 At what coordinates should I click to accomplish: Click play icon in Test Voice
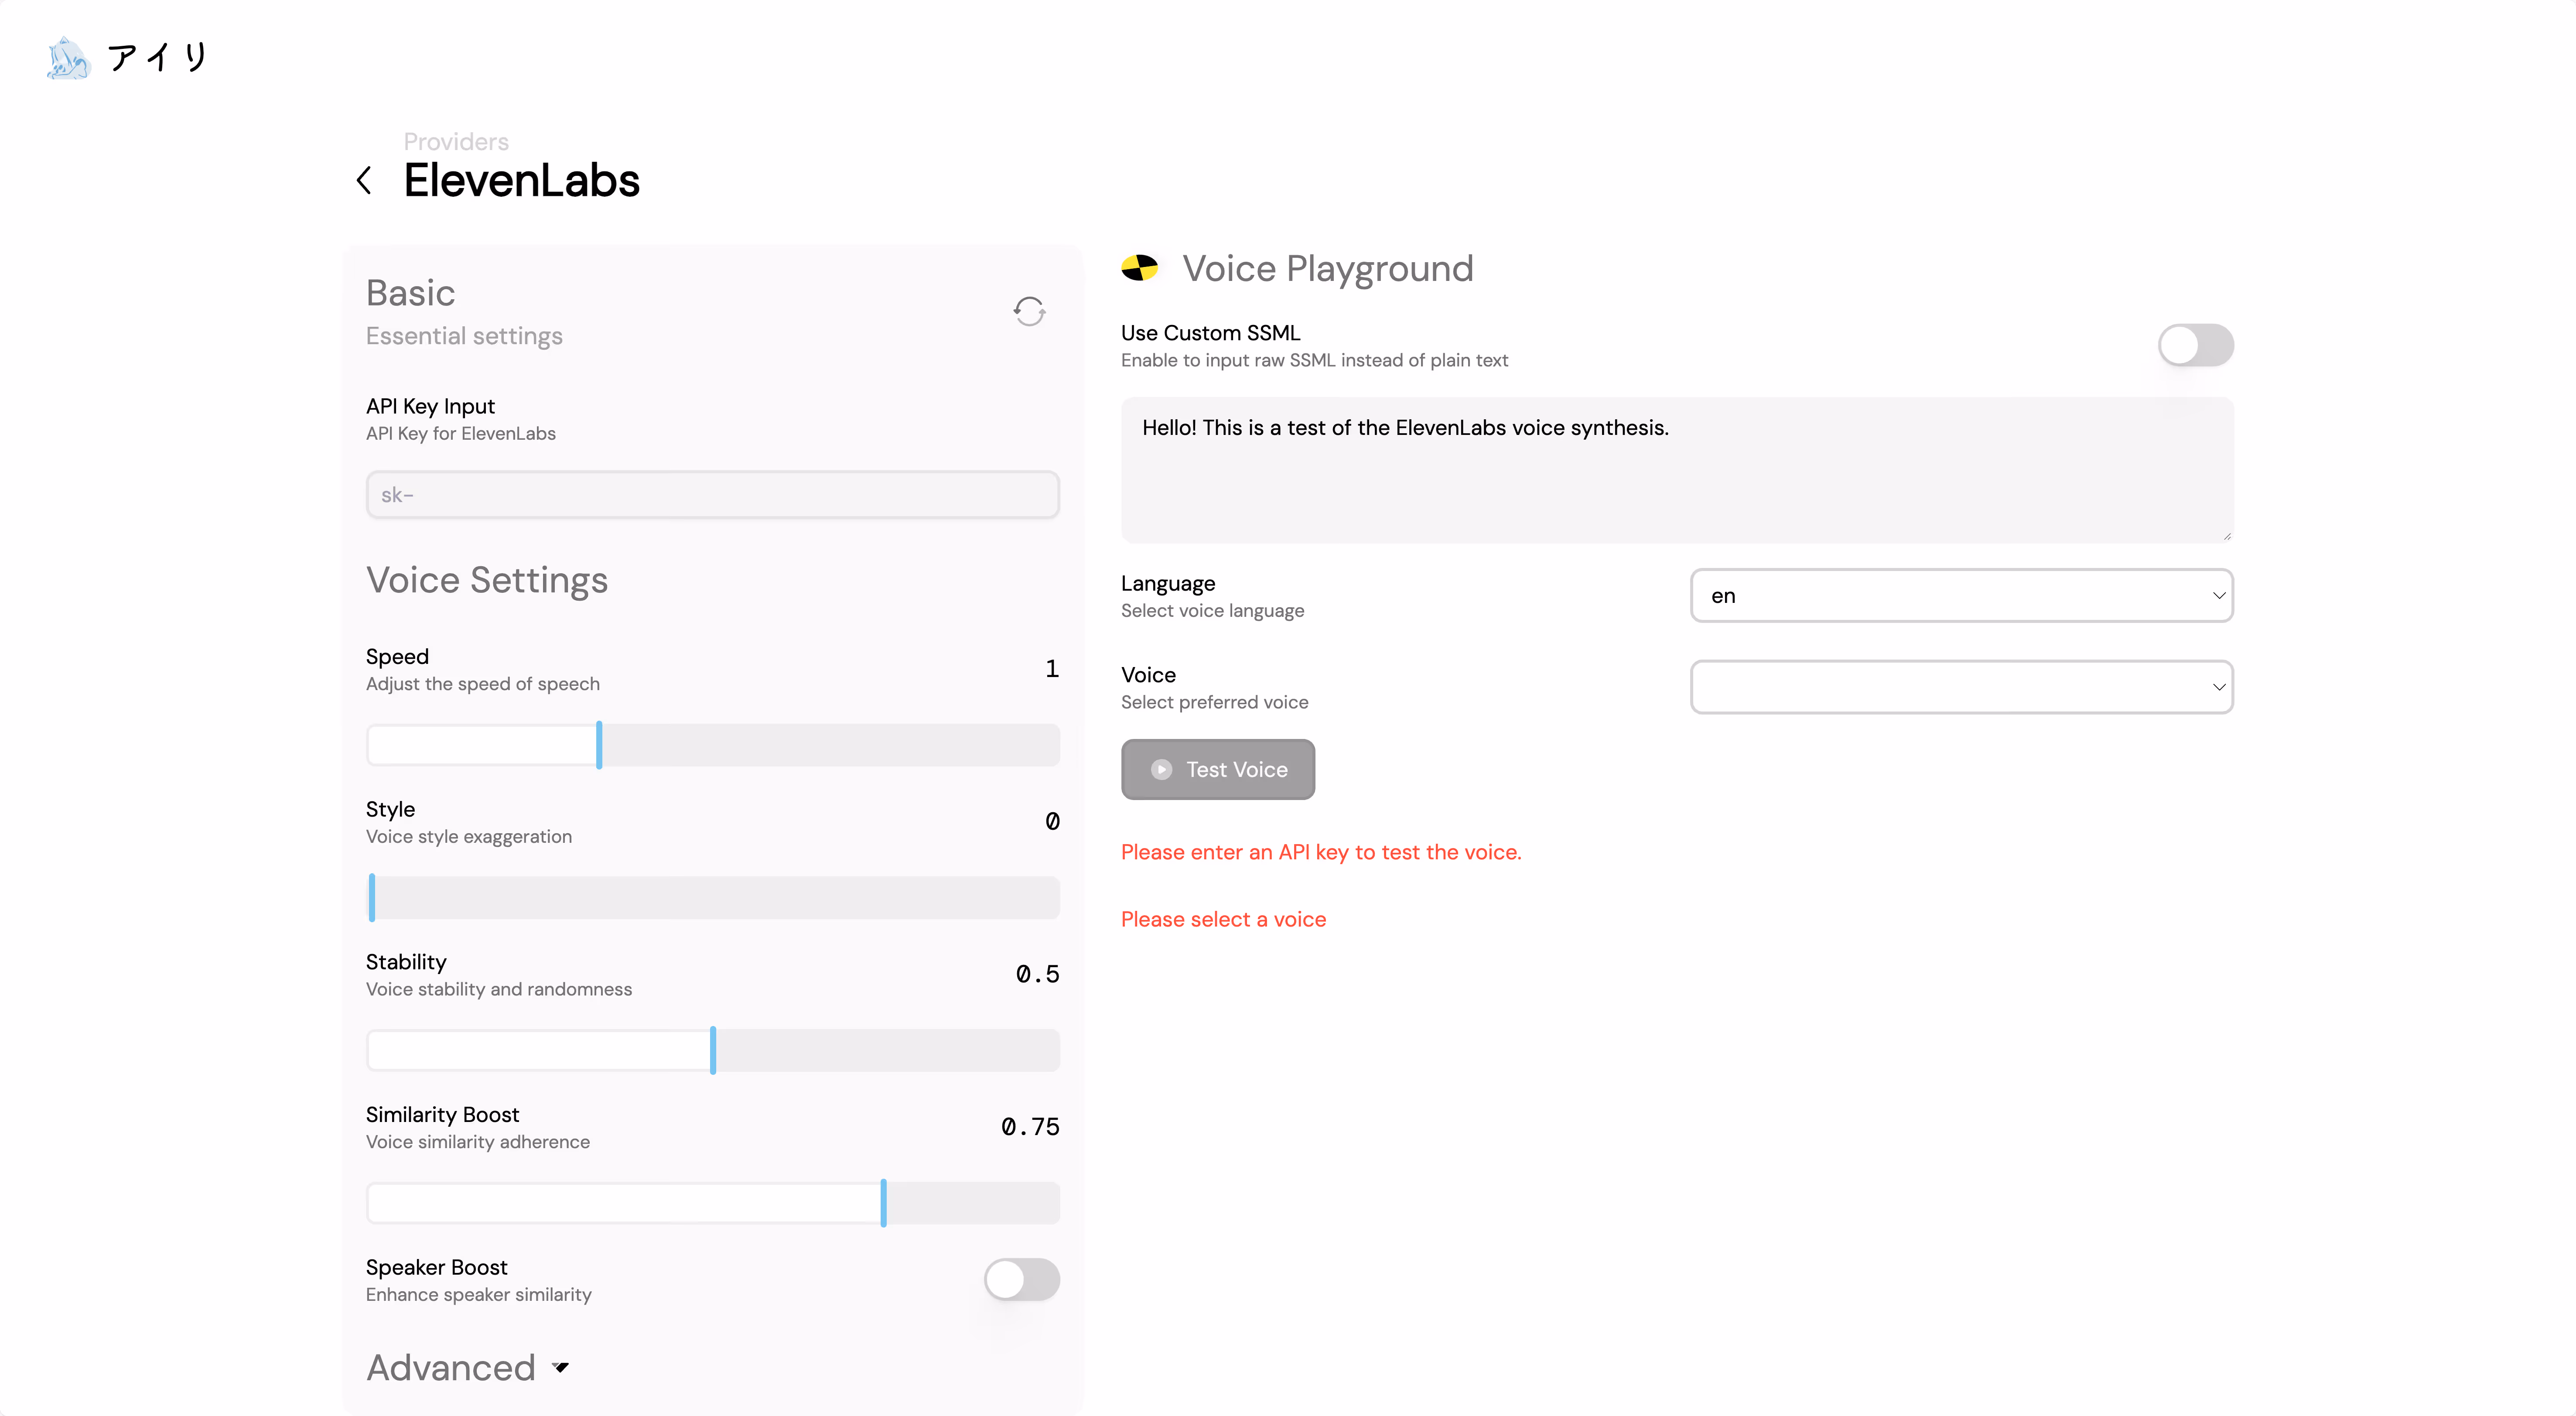(x=1161, y=769)
